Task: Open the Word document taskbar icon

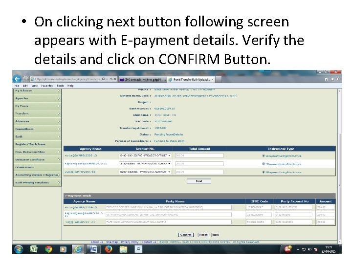Action: 93,249
